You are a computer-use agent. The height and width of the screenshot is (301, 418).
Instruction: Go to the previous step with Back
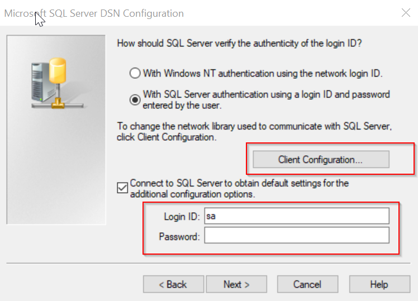[173, 284]
